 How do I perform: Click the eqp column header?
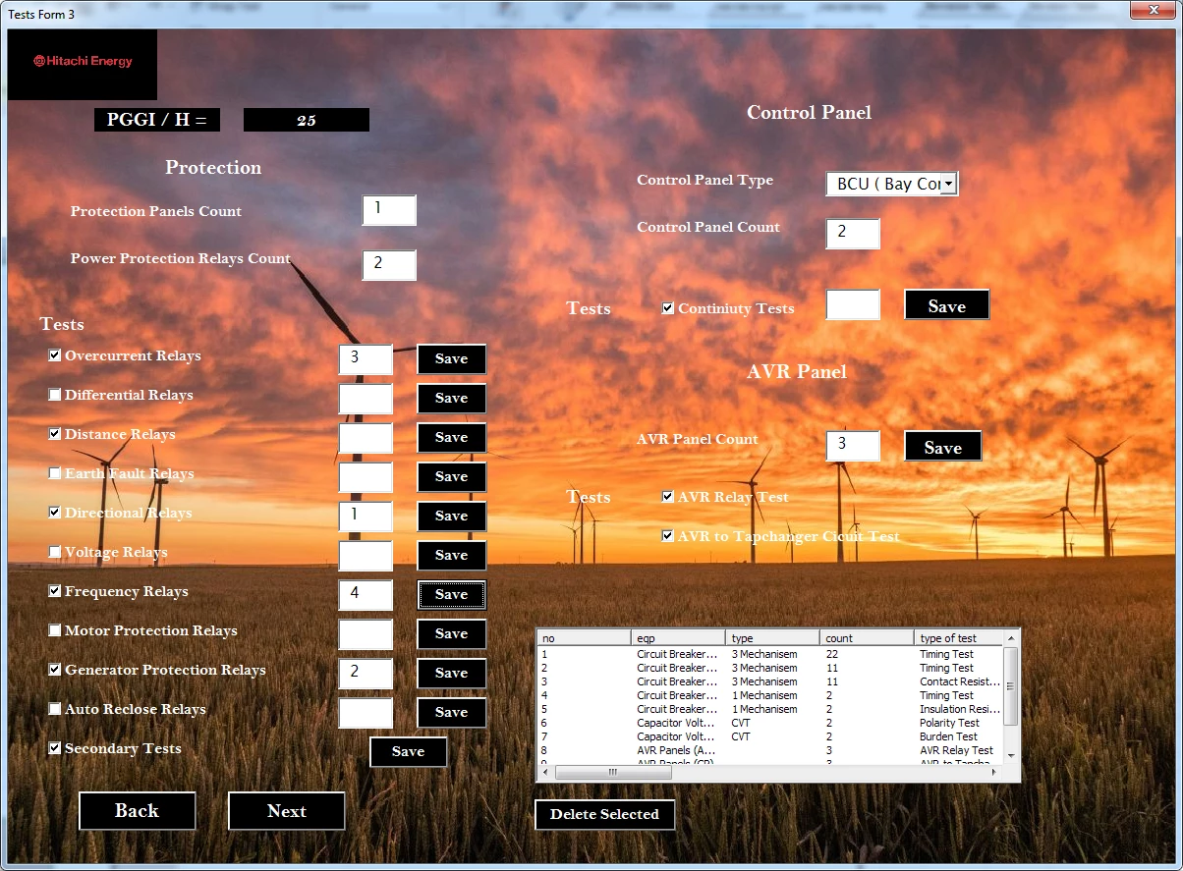point(677,638)
